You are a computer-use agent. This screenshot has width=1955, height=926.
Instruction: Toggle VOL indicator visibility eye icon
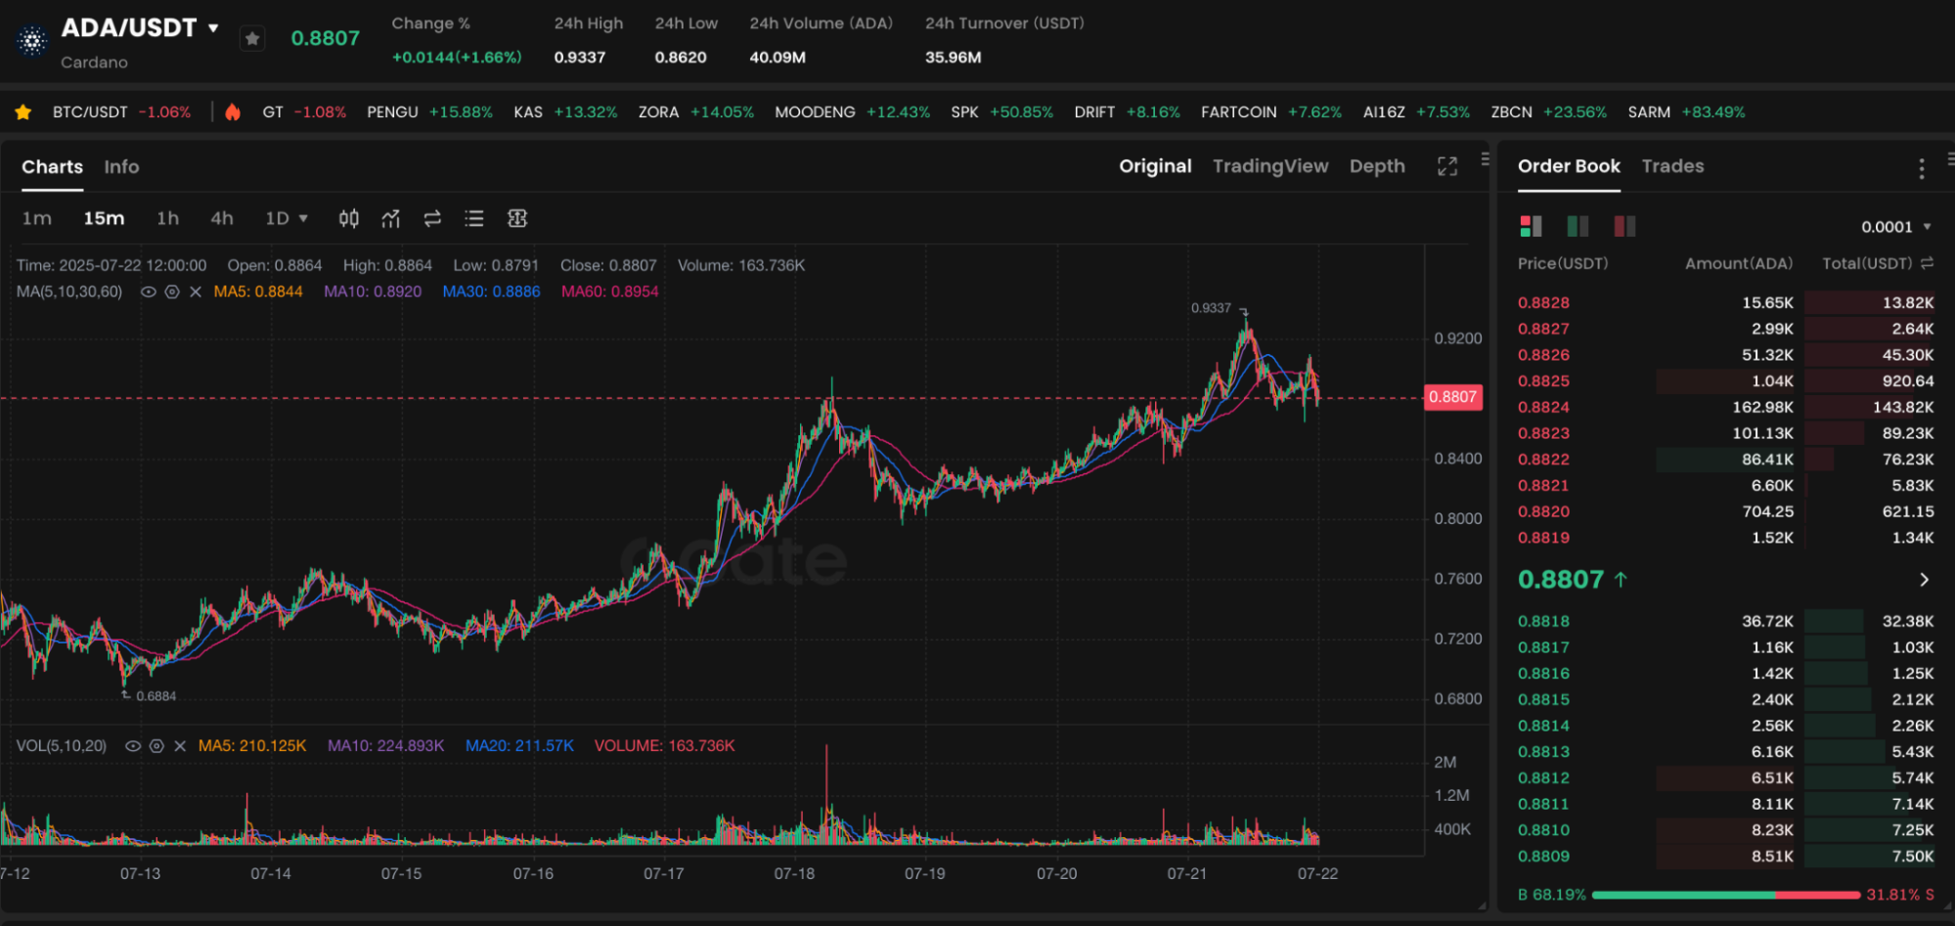point(133,746)
